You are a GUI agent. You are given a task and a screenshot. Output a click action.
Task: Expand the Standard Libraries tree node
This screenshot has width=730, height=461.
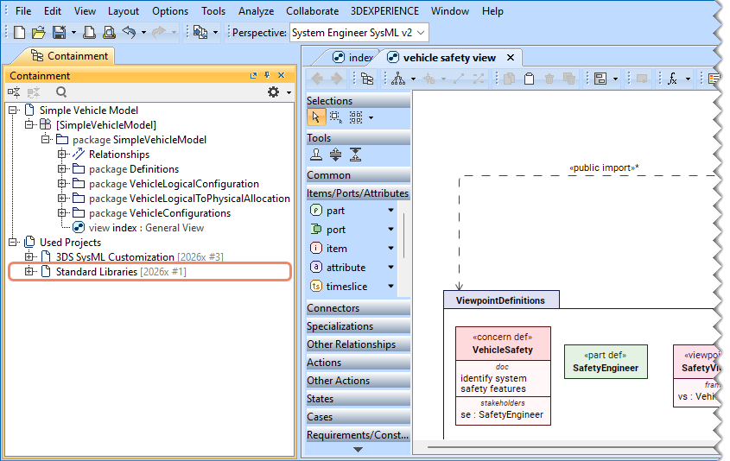click(x=29, y=272)
